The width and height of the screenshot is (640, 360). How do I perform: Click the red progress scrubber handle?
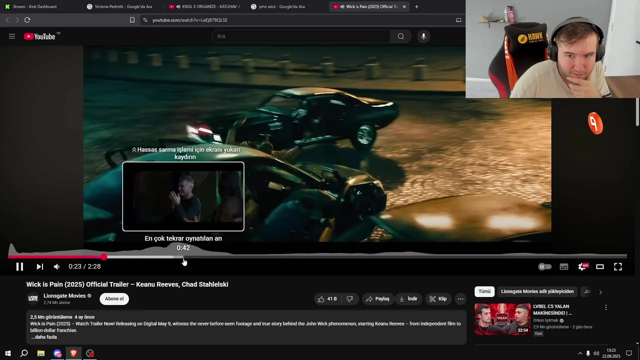click(x=103, y=257)
